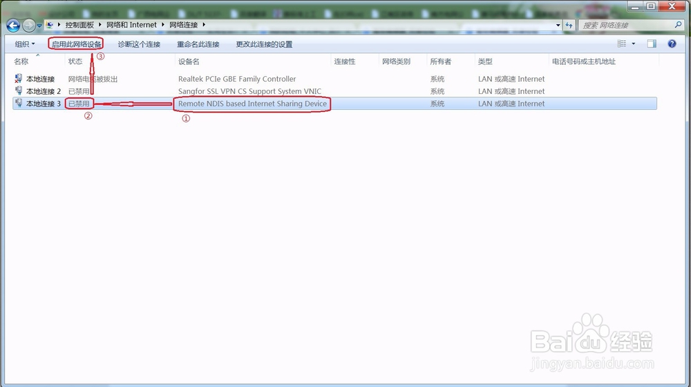Select the 本地连接 adapter icon

19,79
